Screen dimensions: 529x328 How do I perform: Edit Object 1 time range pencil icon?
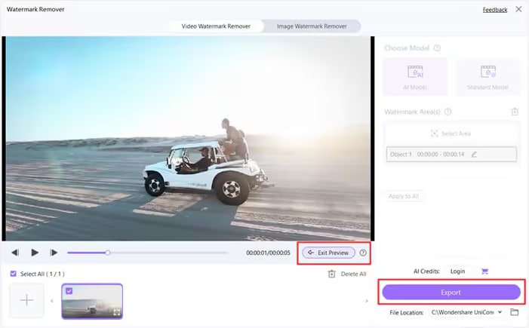[x=474, y=155]
